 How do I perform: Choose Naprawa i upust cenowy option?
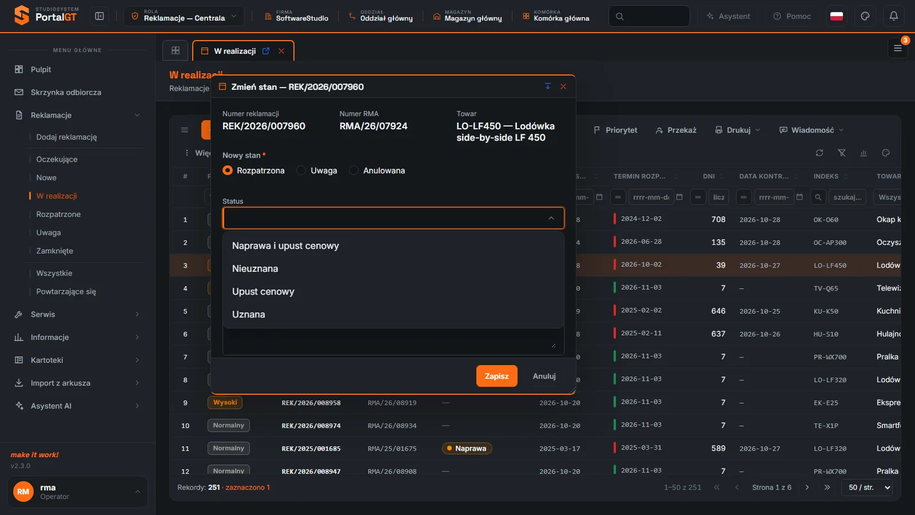pyautogui.click(x=393, y=245)
